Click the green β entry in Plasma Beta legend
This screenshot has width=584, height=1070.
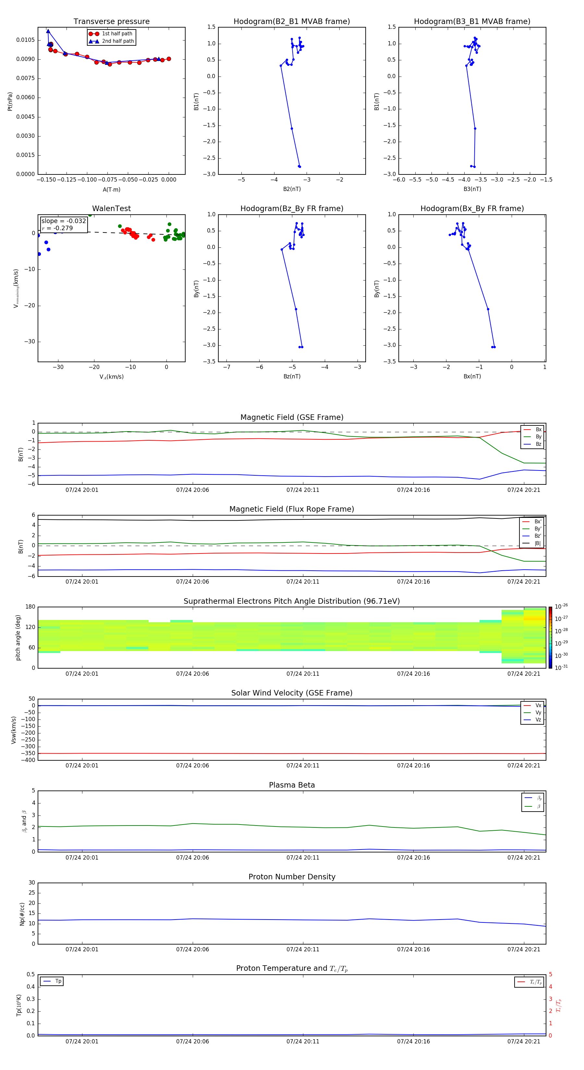[533, 806]
